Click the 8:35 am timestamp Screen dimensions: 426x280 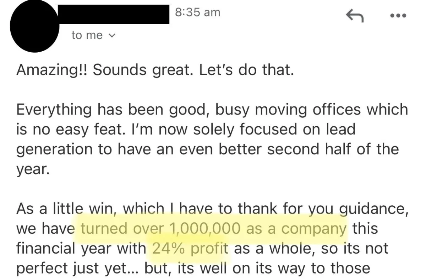click(198, 12)
